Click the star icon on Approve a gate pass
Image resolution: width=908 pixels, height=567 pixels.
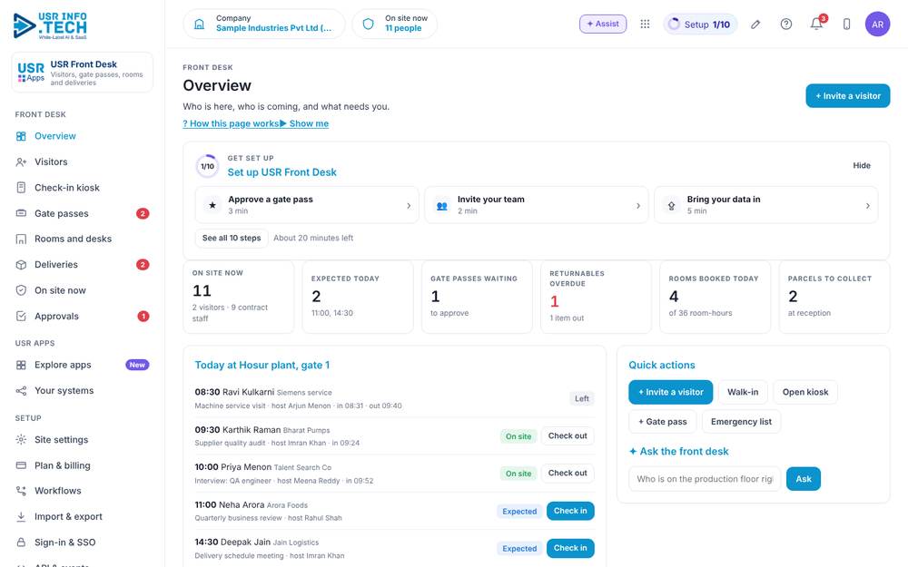point(212,205)
